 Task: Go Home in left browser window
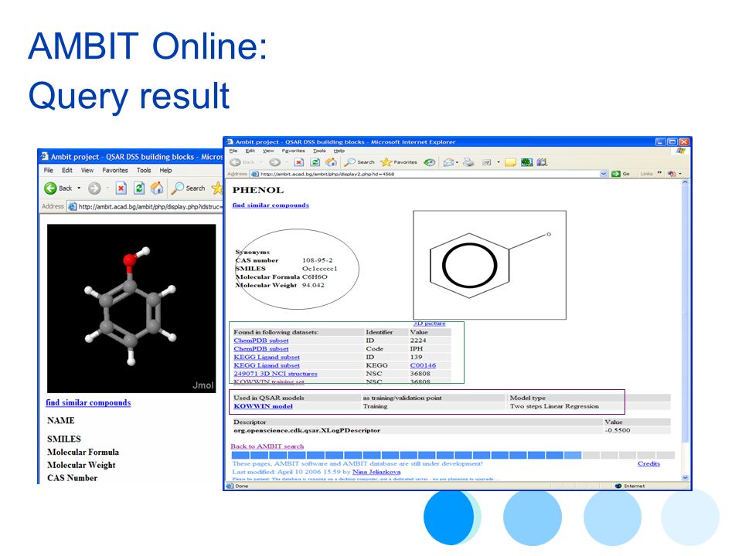pos(157,188)
